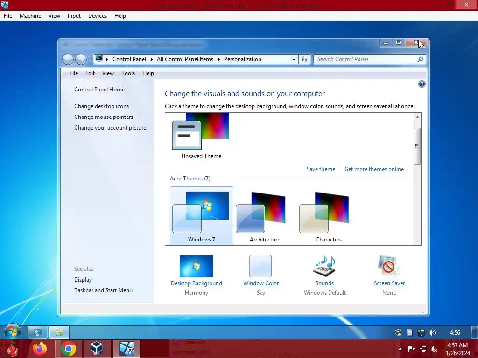Select the Windows 7 Aero theme
478x358 pixels.
pyautogui.click(x=202, y=216)
